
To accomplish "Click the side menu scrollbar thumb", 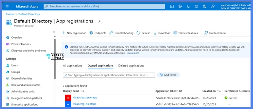I will [x=55, y=59].
